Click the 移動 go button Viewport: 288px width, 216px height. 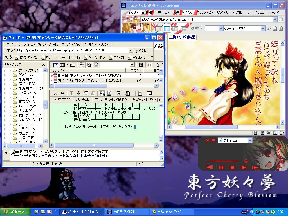point(141,51)
